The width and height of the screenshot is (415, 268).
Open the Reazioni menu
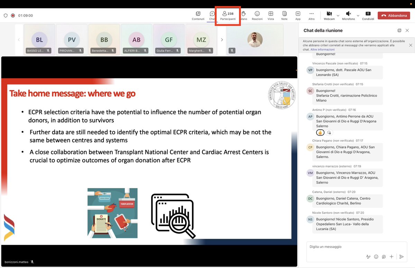(x=257, y=16)
